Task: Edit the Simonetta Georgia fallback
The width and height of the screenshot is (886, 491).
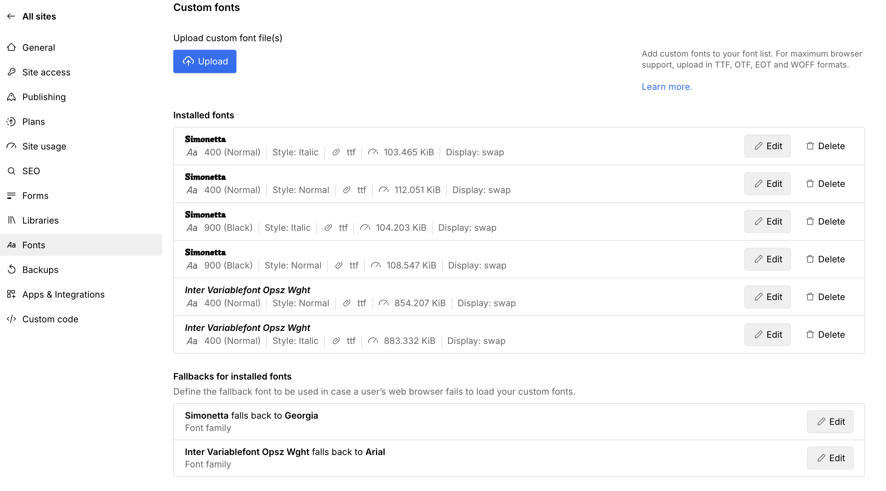Action: 830,422
